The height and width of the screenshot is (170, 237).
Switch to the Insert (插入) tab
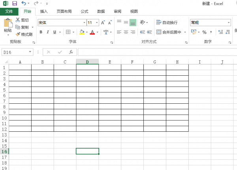44,11
